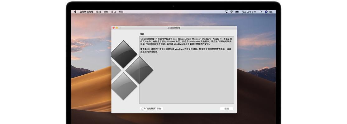Click the clock showing 周三 上午9:41

[x=249, y=12]
